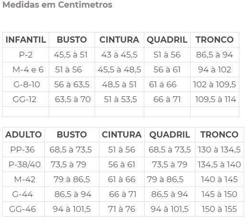This screenshot has height=220, width=247.
Task: Click the P-38/40 size label
Action: (25, 164)
